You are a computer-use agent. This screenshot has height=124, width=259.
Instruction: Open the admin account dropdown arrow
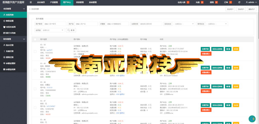coord(256,3)
